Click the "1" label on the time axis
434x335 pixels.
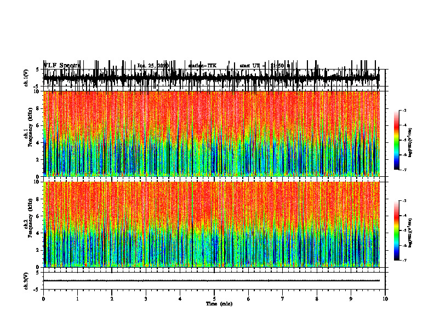pyautogui.click(x=77, y=299)
